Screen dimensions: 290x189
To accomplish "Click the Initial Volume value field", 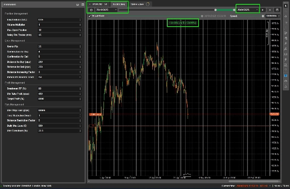I will click(59, 20).
